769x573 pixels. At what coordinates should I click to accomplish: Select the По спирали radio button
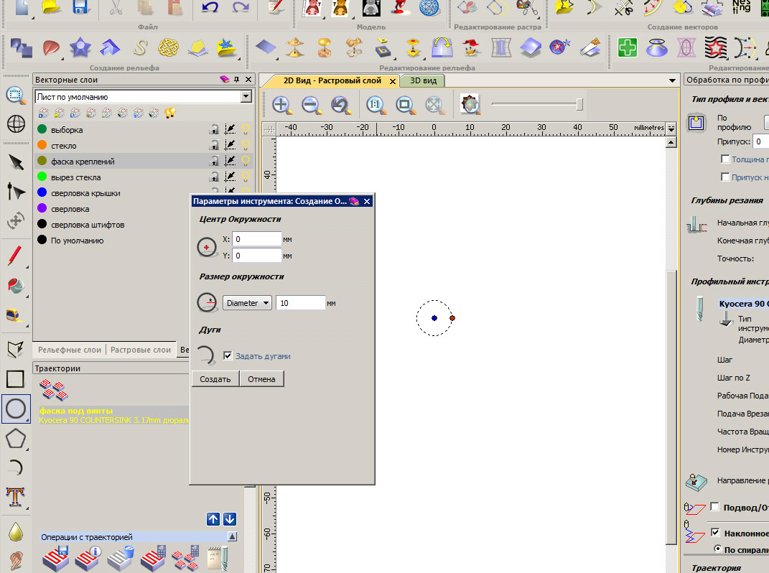pyautogui.click(x=717, y=549)
